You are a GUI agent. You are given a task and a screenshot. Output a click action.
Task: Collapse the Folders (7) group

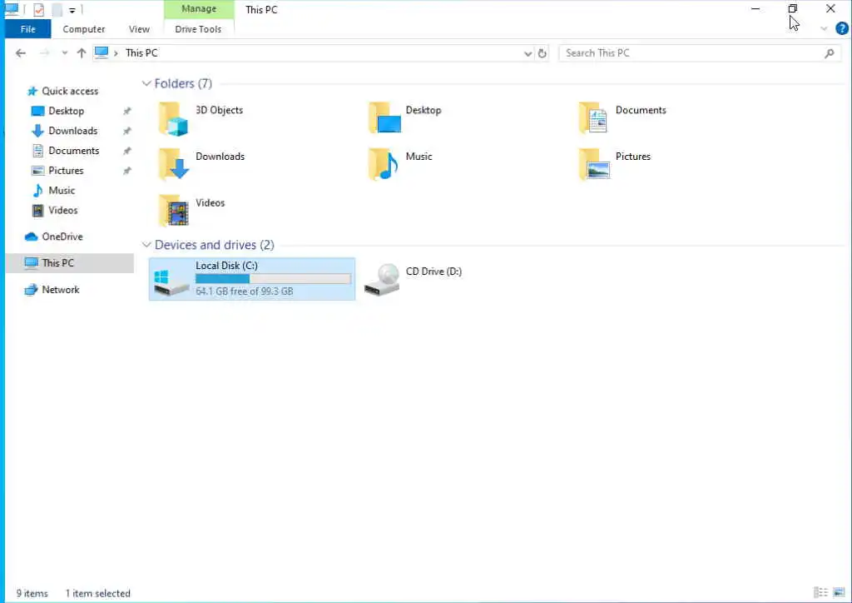pyautogui.click(x=146, y=83)
